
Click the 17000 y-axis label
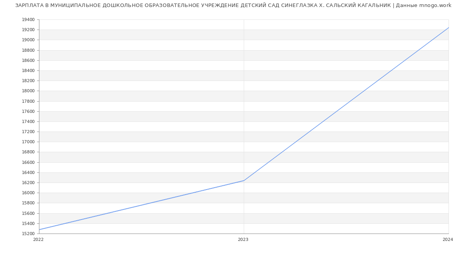pyautogui.click(x=28, y=142)
